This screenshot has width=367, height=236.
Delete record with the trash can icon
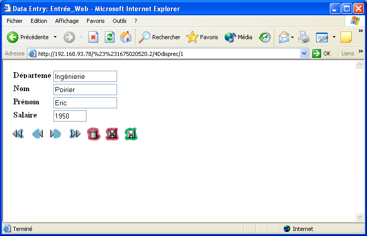(93, 134)
